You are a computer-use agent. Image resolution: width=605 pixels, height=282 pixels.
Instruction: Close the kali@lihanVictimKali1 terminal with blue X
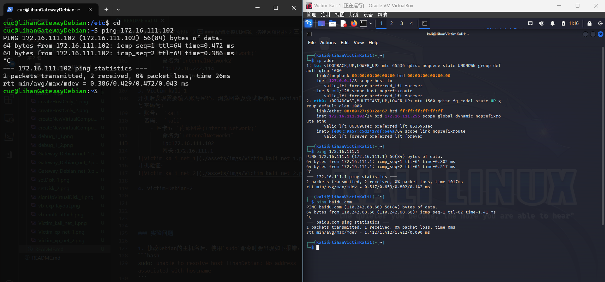tap(601, 34)
